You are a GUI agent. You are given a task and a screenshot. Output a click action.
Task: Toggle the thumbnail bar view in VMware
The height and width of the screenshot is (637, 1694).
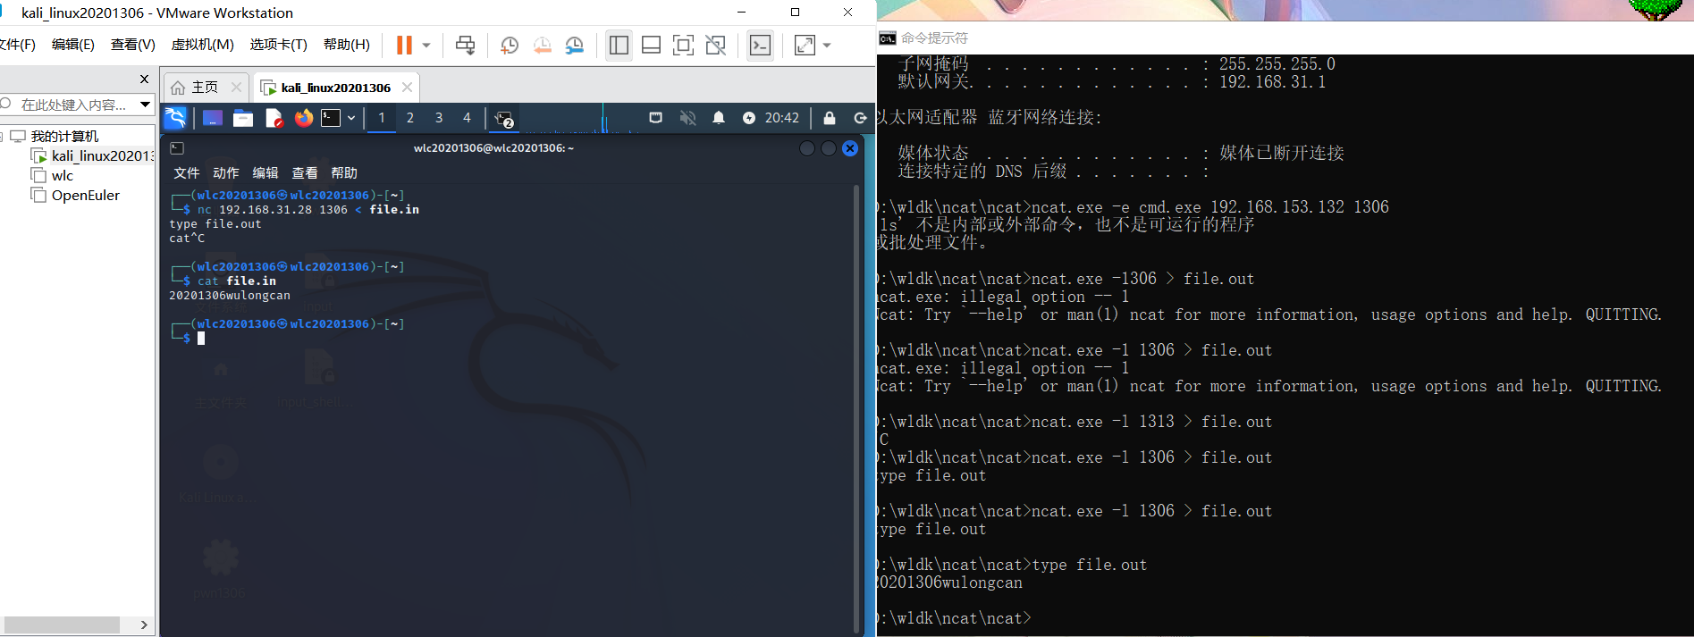[651, 45]
